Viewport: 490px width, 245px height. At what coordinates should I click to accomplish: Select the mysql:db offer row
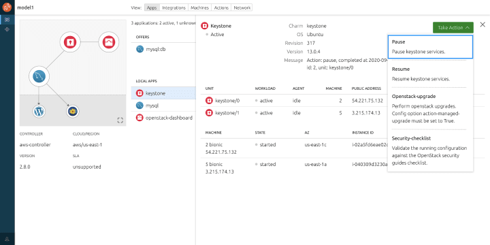163,50
